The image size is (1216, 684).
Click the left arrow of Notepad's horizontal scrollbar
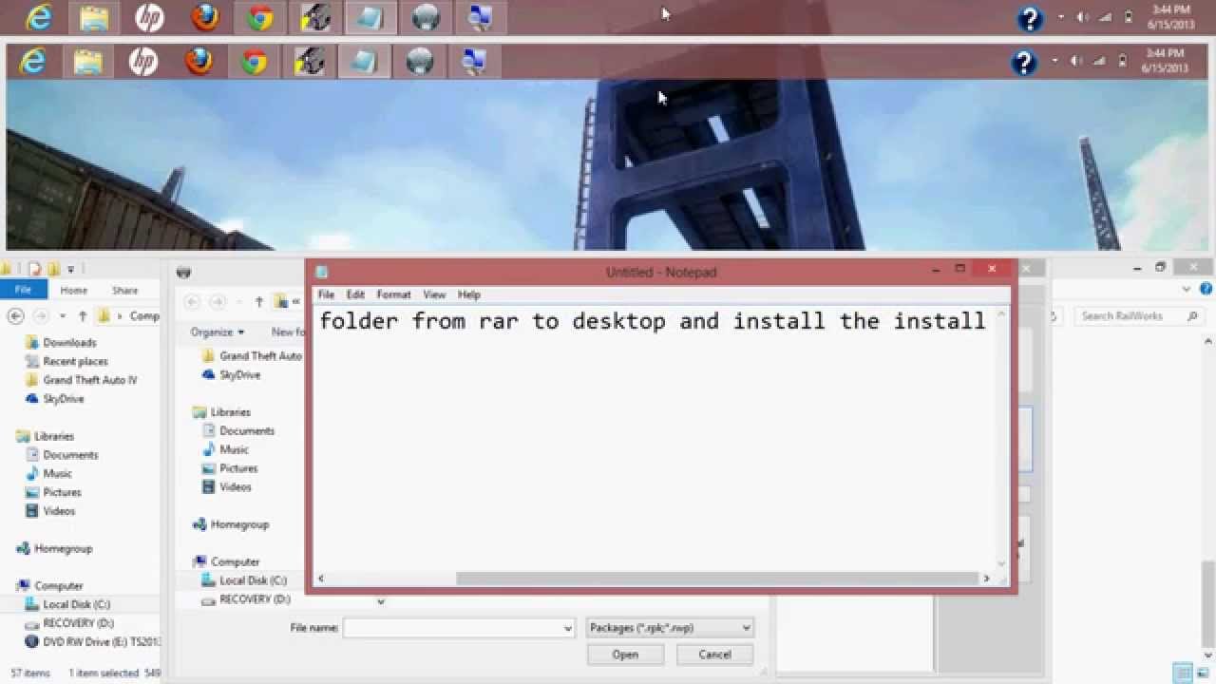[321, 579]
